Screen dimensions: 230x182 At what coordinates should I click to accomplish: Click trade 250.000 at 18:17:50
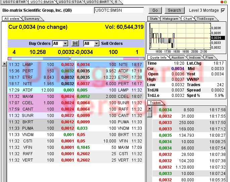189,123
